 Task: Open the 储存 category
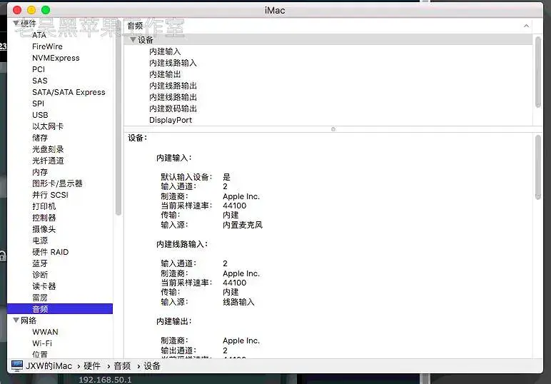(40, 138)
